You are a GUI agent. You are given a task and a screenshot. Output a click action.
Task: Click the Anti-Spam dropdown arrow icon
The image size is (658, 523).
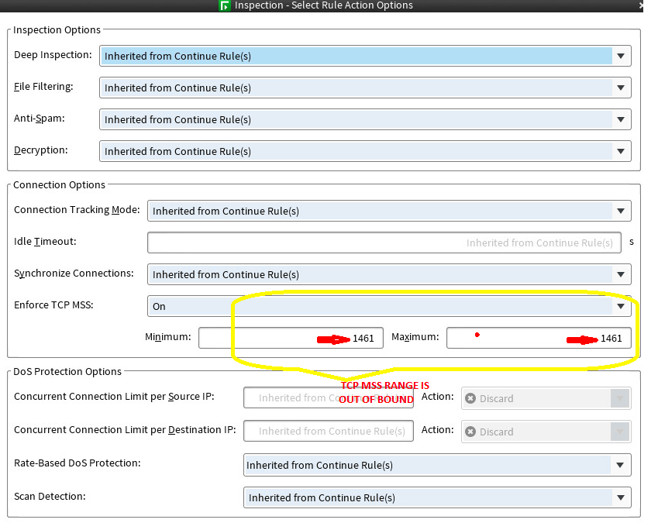(621, 119)
